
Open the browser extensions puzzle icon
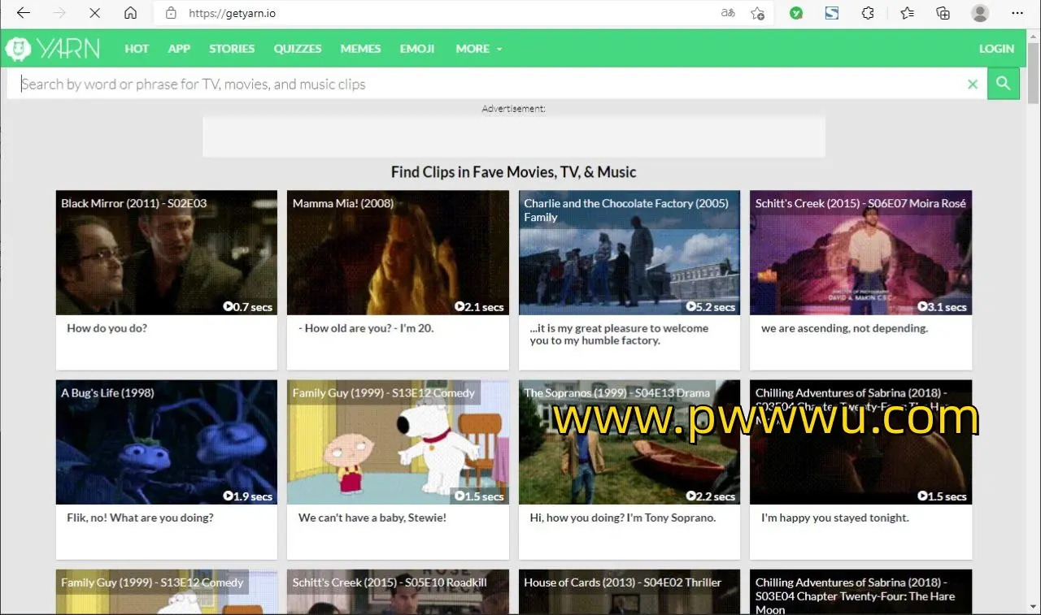point(868,13)
